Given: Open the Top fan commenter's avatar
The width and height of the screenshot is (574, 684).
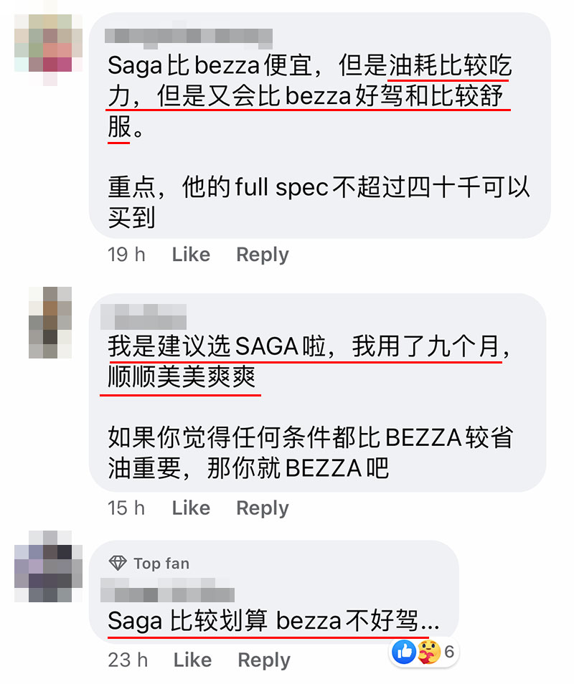Looking at the screenshot, I should [49, 566].
